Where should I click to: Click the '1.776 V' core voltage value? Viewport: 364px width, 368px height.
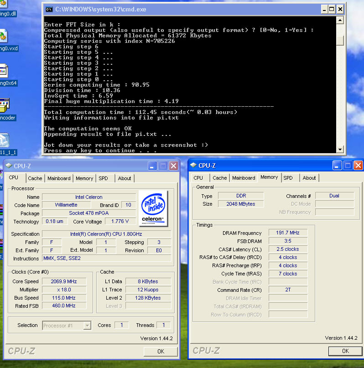click(120, 221)
